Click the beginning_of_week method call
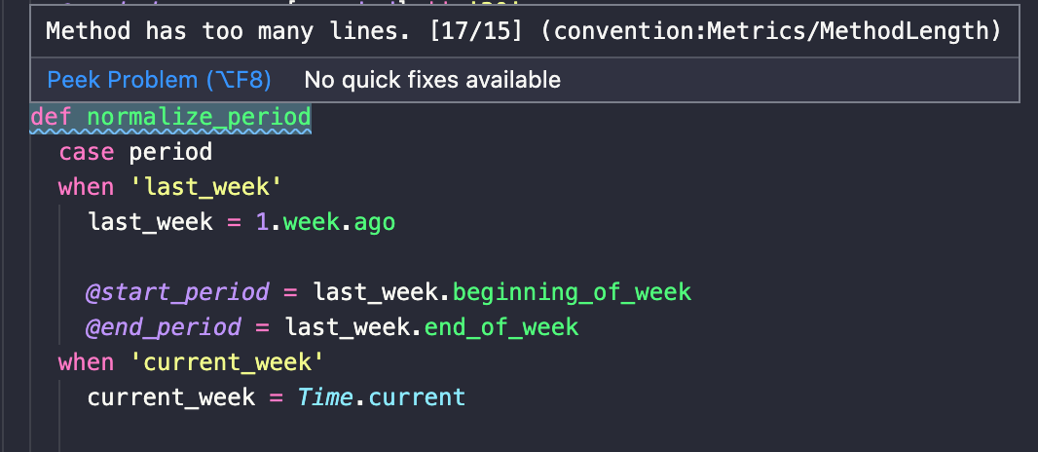 573,291
